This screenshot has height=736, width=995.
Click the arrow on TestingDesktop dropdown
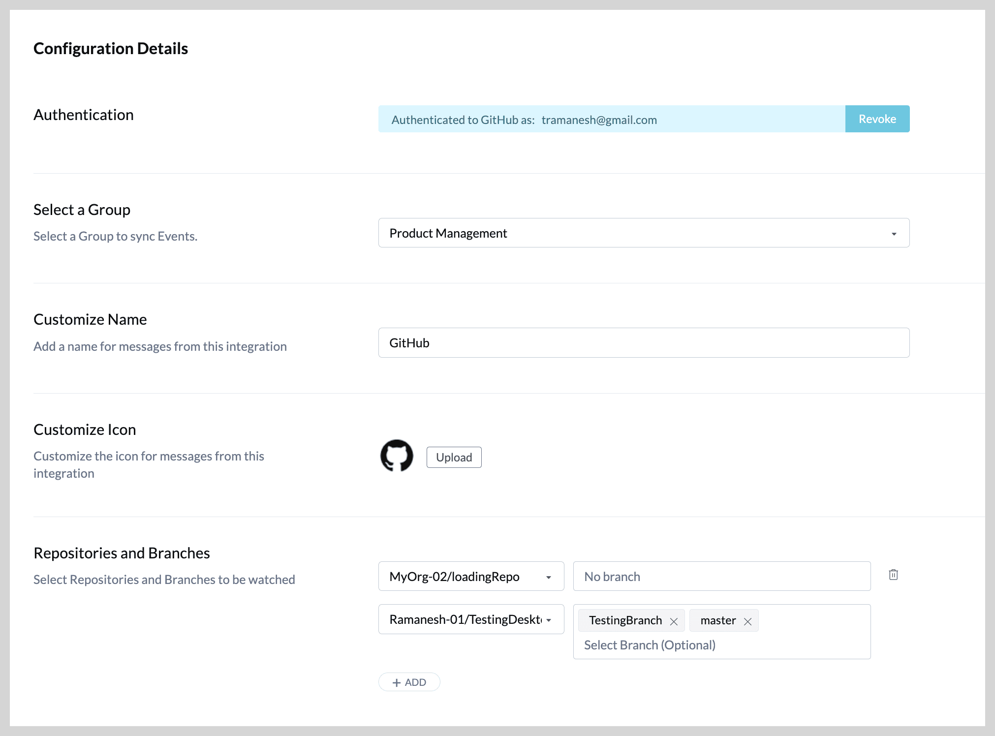pyautogui.click(x=548, y=620)
